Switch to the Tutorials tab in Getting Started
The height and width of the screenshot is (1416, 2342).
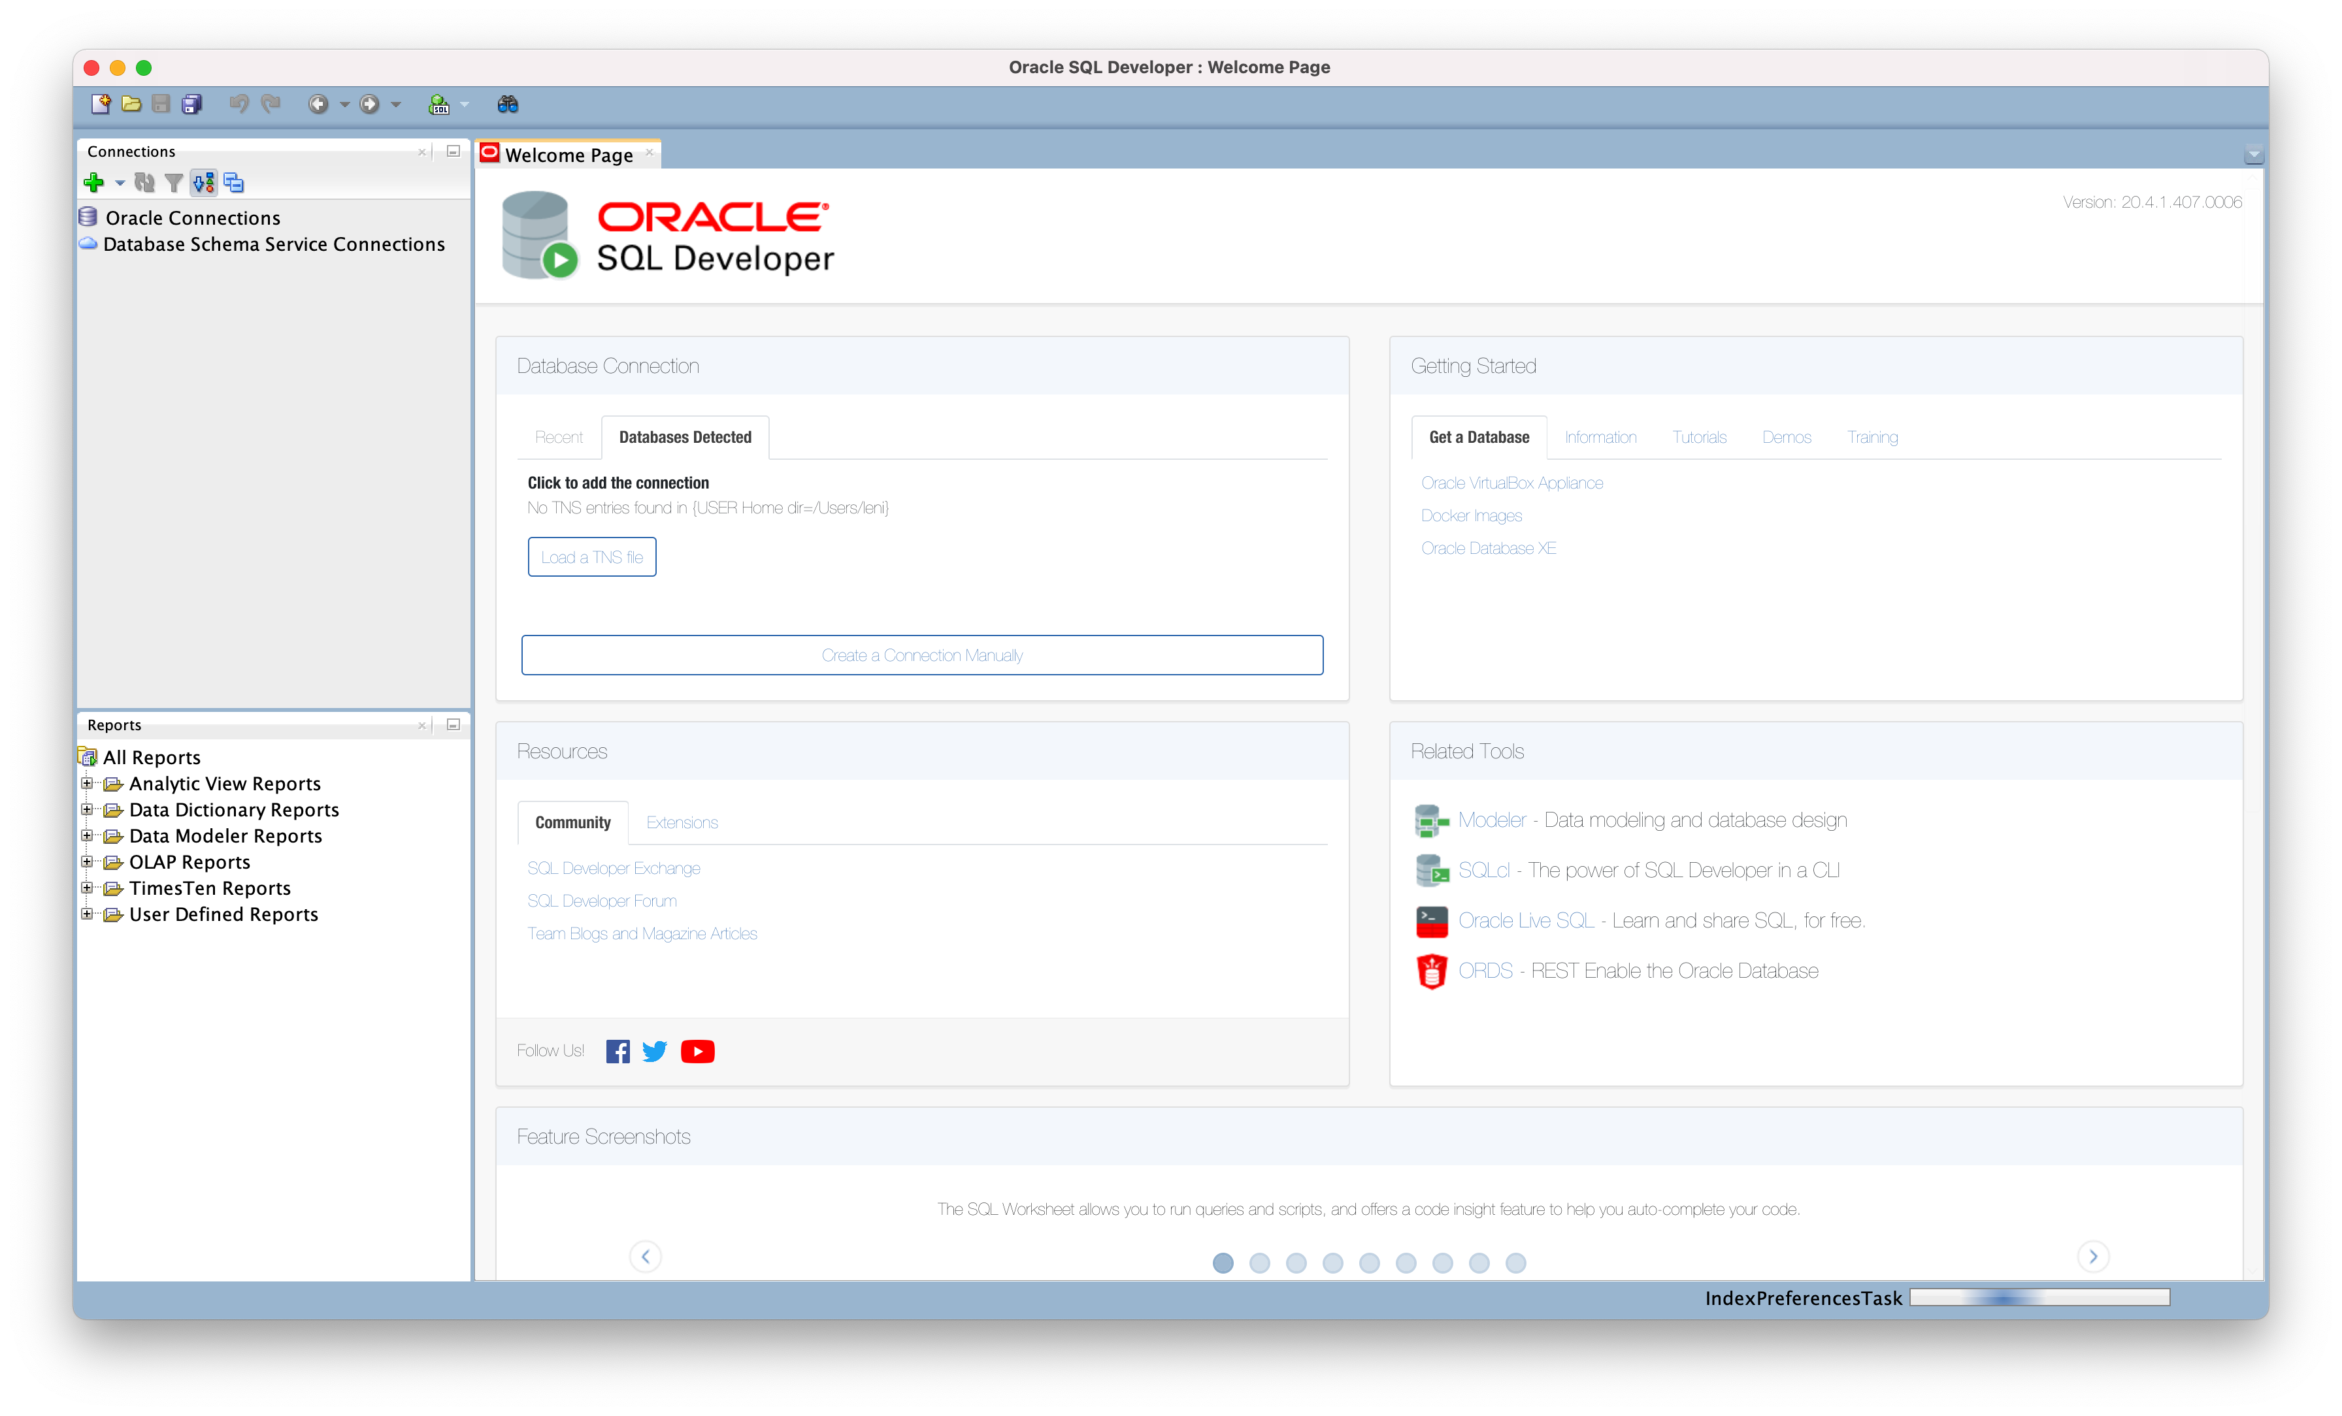click(x=1698, y=437)
